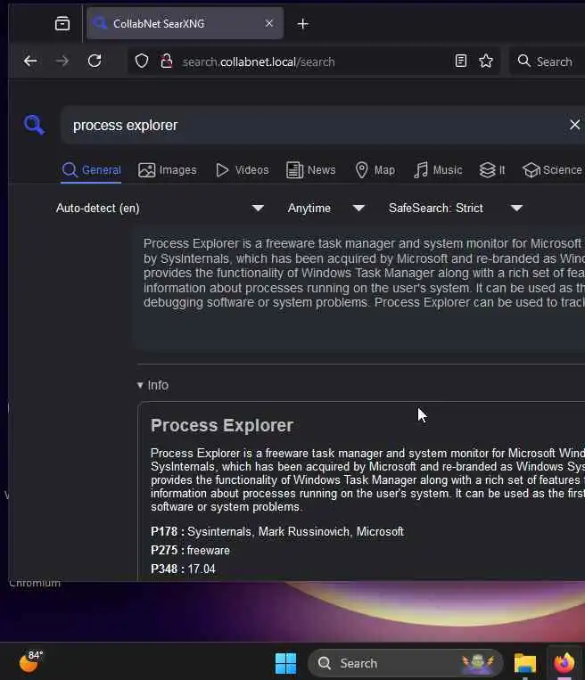The image size is (585, 680).
Task: Click the Process Explorer infobox heading
Action: pyautogui.click(x=222, y=425)
